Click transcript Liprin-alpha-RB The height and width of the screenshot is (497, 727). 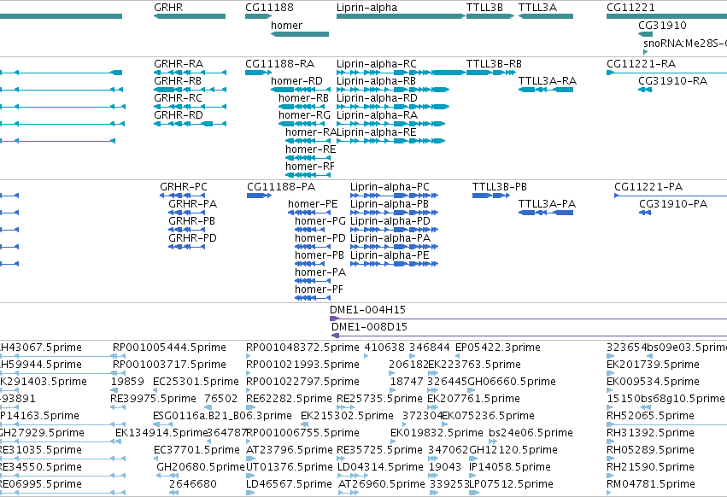pyautogui.click(x=393, y=90)
